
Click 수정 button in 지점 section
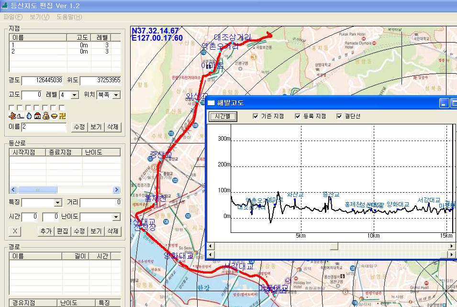click(79, 127)
